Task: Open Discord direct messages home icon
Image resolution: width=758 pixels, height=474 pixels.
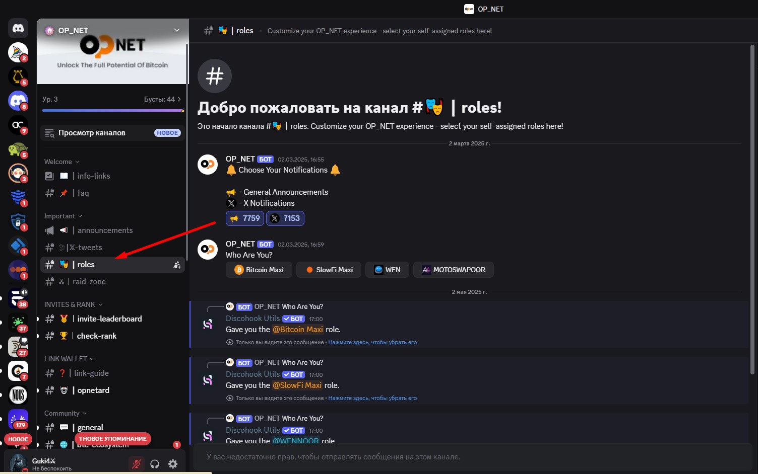Action: click(18, 28)
